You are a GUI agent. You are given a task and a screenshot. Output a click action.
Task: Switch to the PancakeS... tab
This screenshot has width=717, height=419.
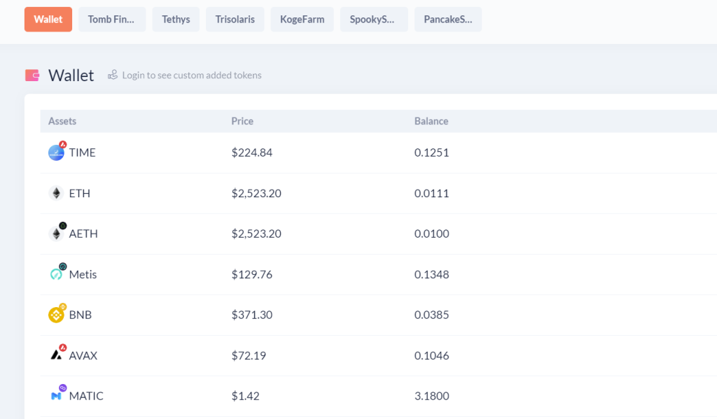(x=447, y=19)
